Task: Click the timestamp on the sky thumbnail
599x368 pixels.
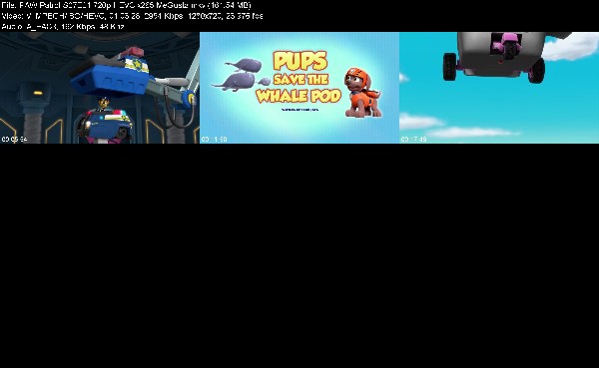Action: coord(413,140)
